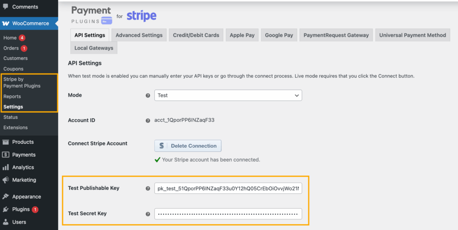Switch to the Apple Pay tab
The image size is (458, 230).
point(242,35)
